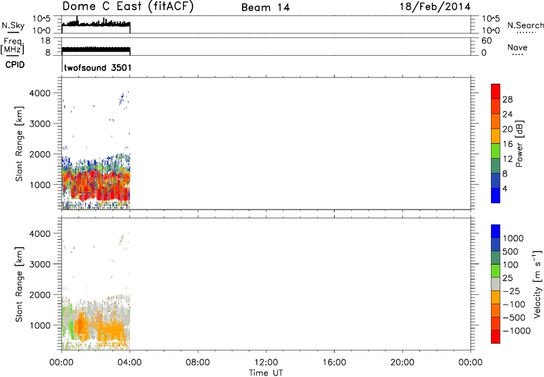The width and height of the screenshot is (544, 377).
Task: Click the 'N.Sky' axis label
Action: pyautogui.click(x=13, y=26)
